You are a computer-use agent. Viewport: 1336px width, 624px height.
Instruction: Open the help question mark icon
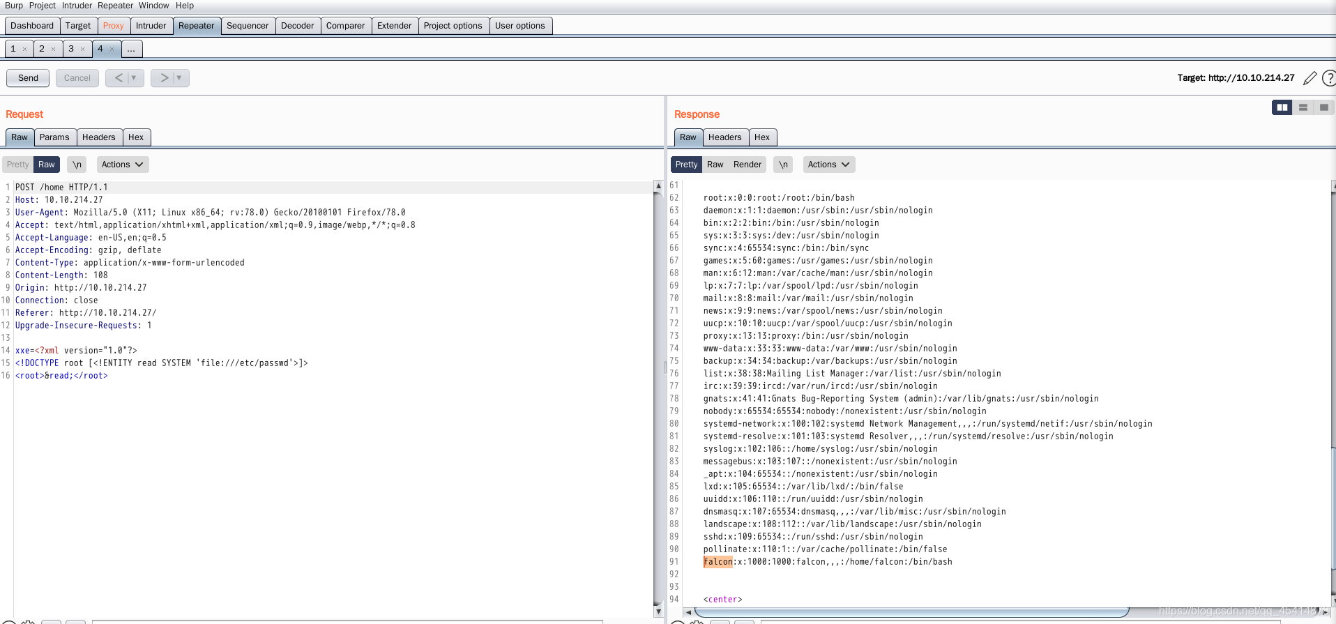[1329, 78]
